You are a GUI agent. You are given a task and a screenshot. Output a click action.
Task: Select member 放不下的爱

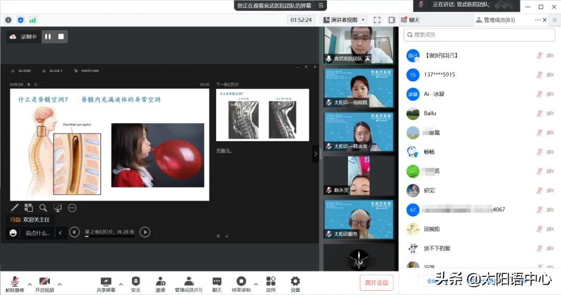pyautogui.click(x=480, y=248)
